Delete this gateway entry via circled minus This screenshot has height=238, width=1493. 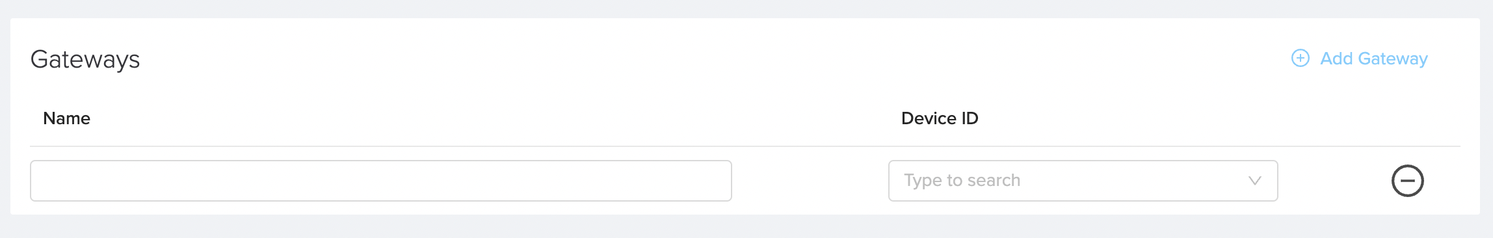pyautogui.click(x=1407, y=181)
